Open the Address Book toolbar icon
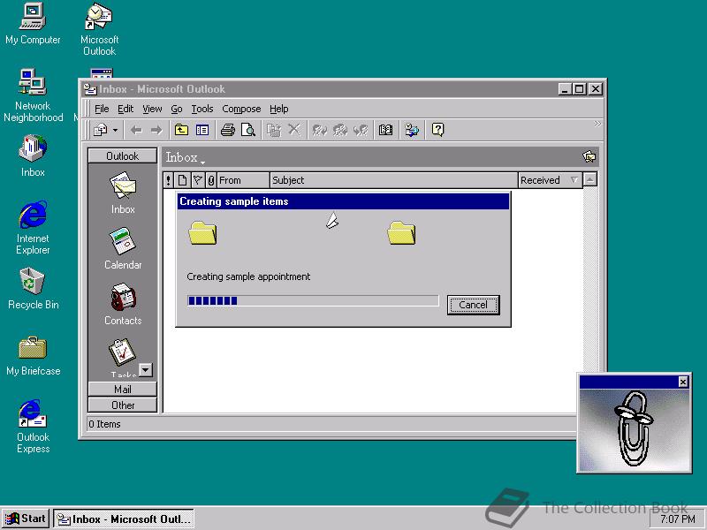 point(385,130)
